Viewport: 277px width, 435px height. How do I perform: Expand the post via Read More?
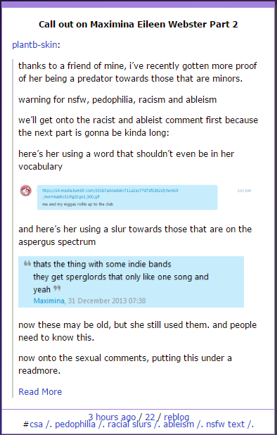tap(40, 391)
